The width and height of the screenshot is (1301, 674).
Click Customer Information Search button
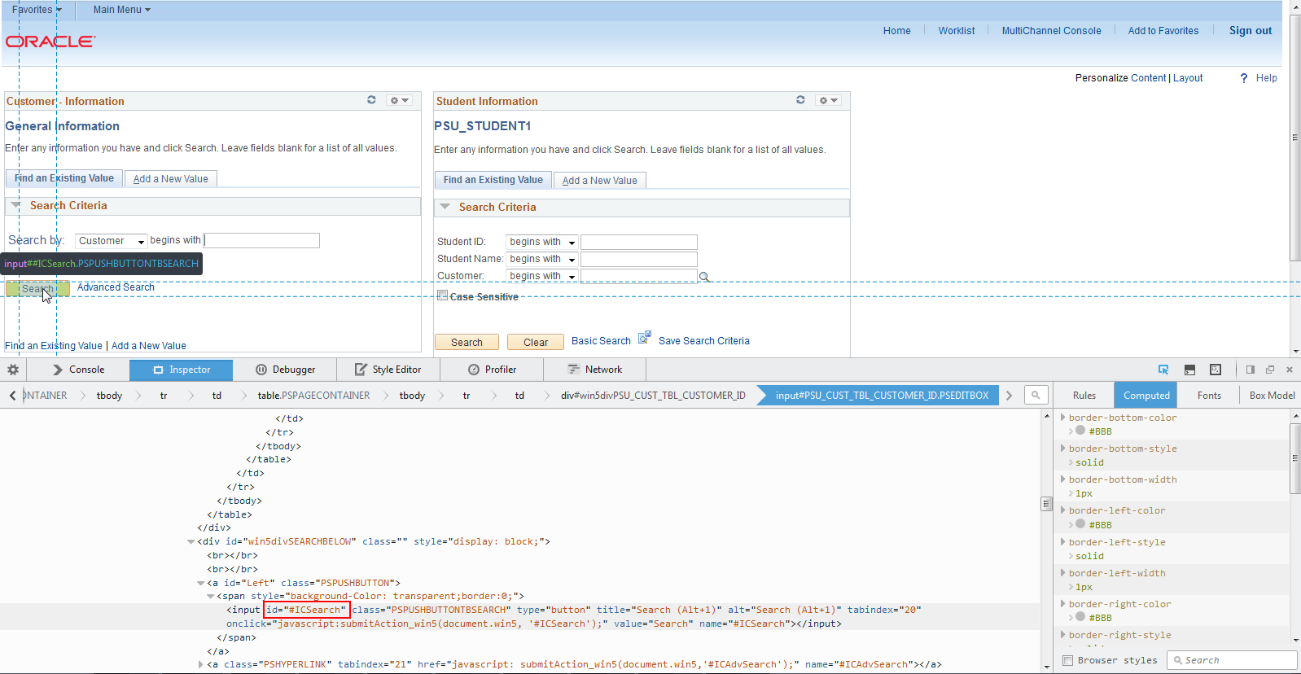37,288
